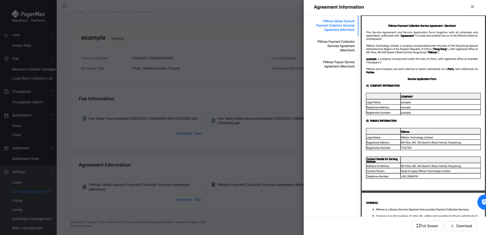Open Config settings page
The image size is (486, 235).
pos(17,210)
